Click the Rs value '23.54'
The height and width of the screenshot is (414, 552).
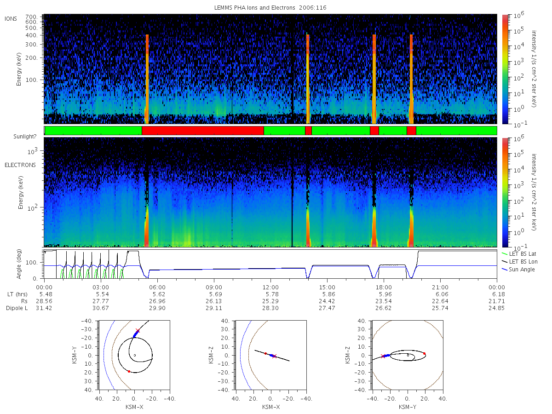(384, 301)
